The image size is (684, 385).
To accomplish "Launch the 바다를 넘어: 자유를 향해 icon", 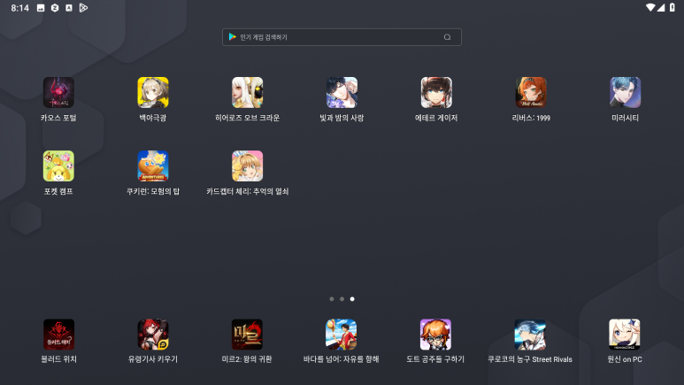I will point(342,335).
